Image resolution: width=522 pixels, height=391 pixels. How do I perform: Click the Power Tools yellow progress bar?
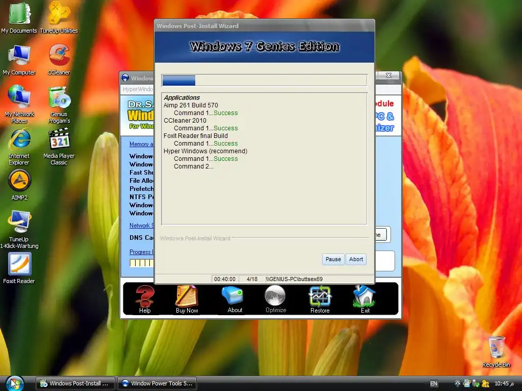142,263
